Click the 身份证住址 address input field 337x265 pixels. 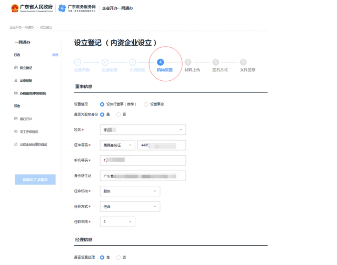pyautogui.click(x=143, y=176)
